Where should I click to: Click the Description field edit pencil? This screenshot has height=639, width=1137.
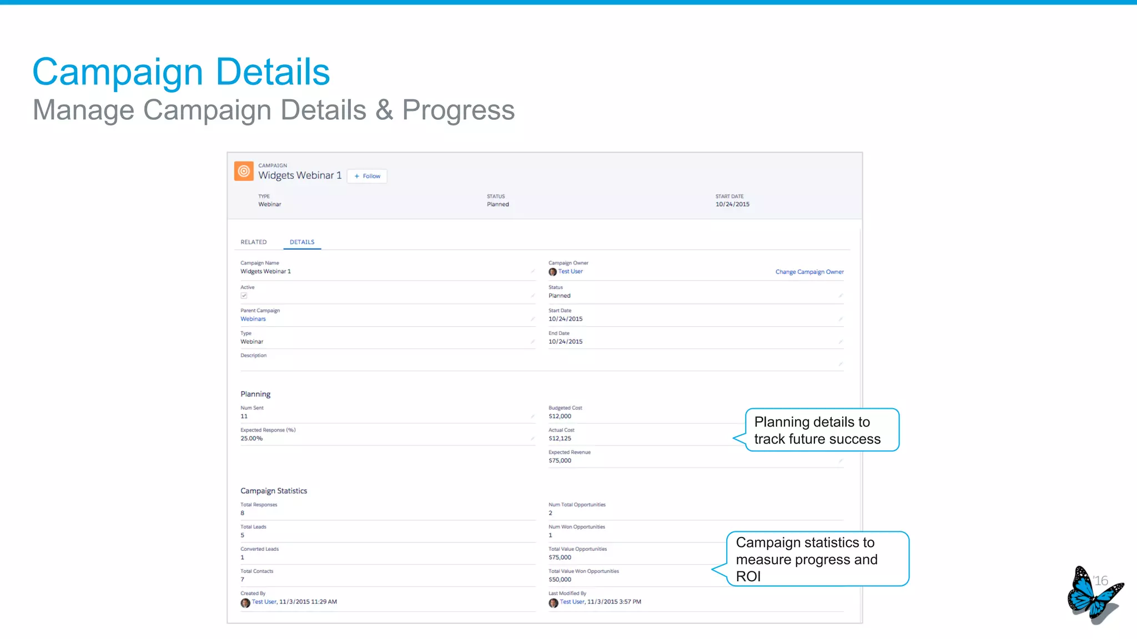841,364
